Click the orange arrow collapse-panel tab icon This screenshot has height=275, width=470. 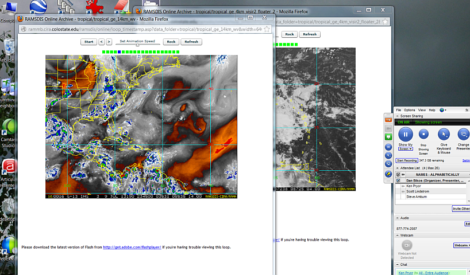tap(388, 120)
